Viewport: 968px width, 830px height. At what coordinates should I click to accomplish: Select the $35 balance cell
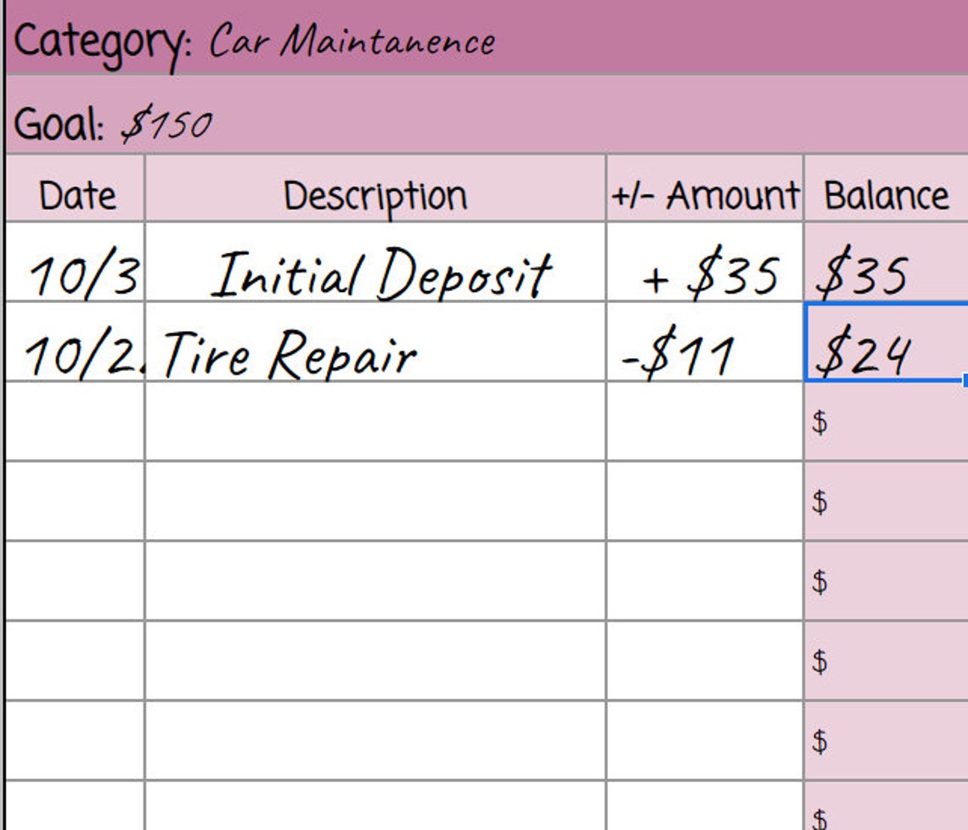[886, 261]
